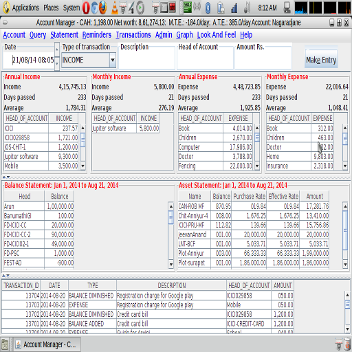Click the Description input field
Viewport: 352px width, 352px height.
point(146,60)
